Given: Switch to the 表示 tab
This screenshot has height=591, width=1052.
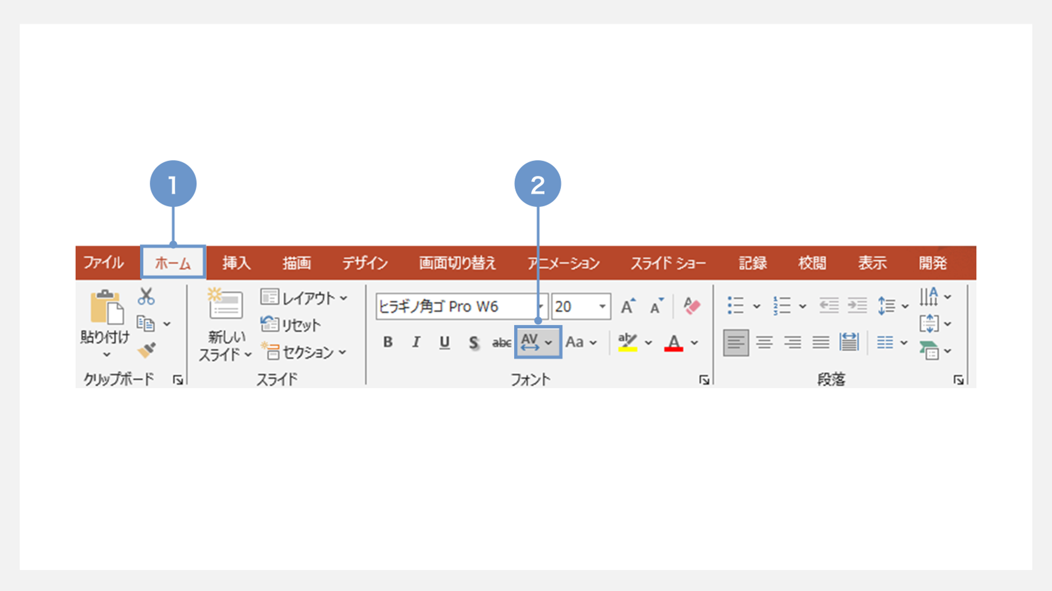Looking at the screenshot, I should click(x=872, y=263).
